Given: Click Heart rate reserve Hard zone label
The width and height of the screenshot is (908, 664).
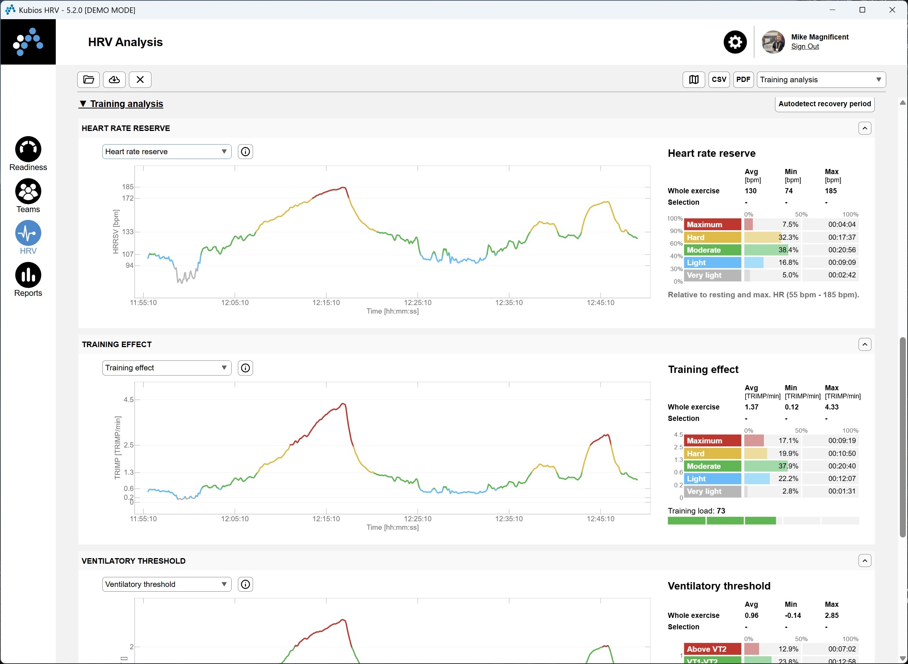Looking at the screenshot, I should pyautogui.click(x=713, y=237).
